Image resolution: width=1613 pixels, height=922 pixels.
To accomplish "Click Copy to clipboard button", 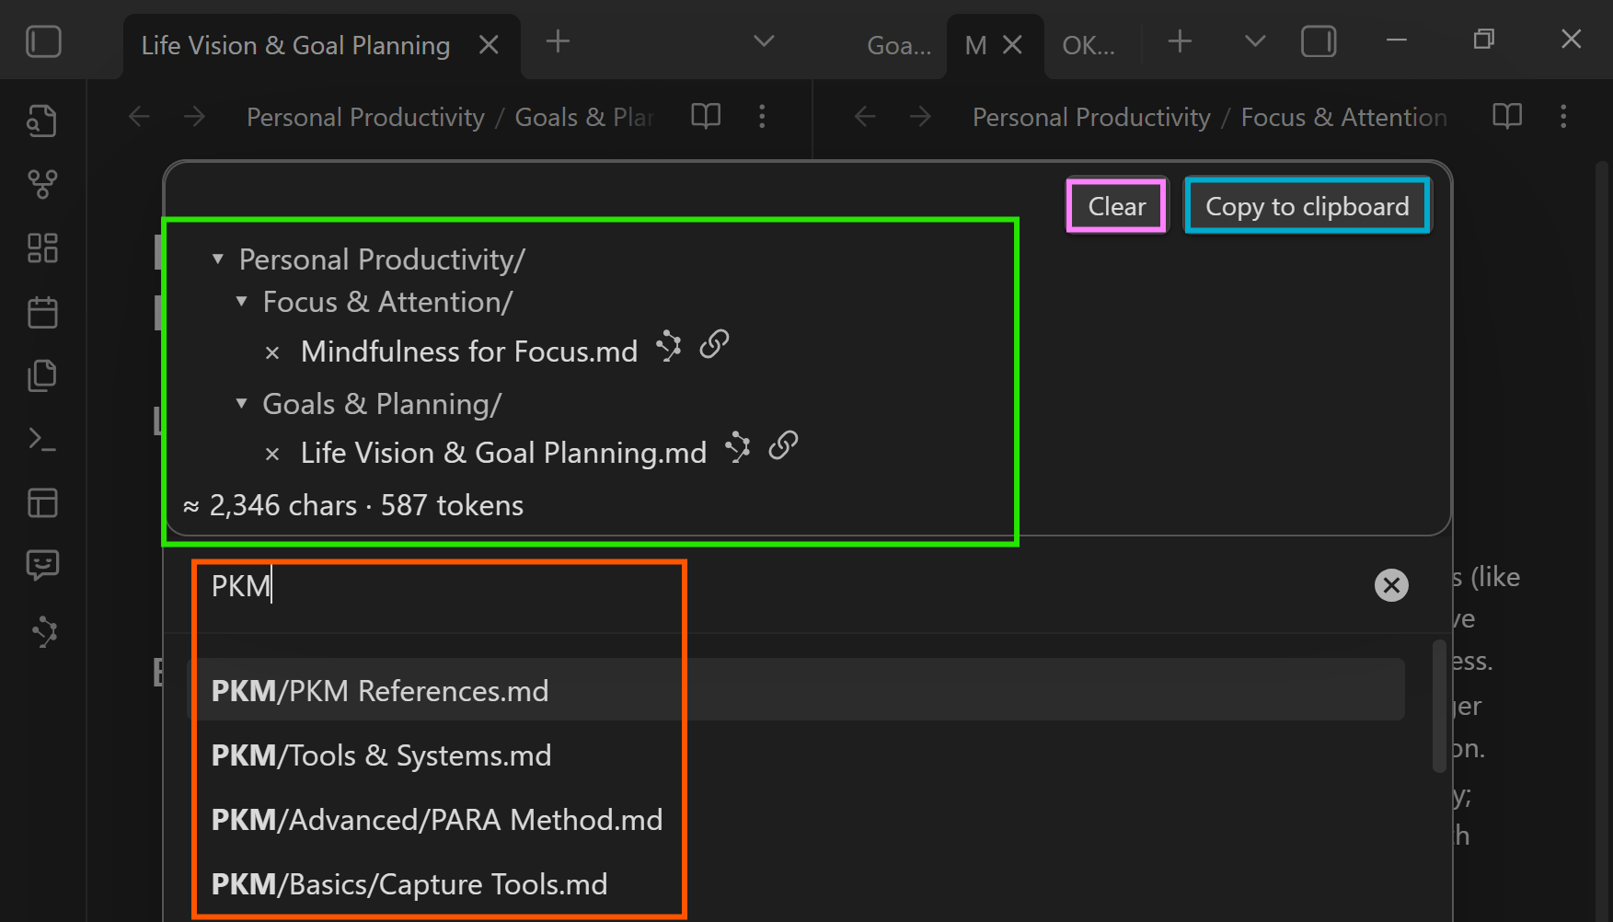I will 1307,206.
